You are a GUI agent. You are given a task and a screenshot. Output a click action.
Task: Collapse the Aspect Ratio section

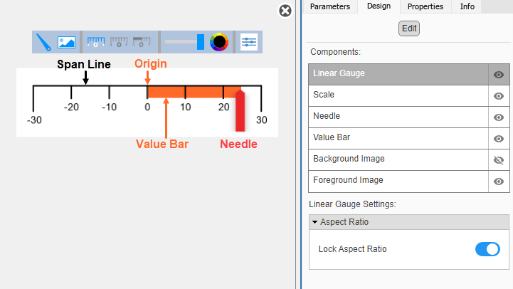(315, 222)
